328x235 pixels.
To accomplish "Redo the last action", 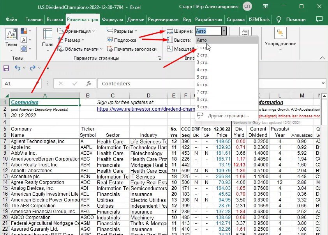I will coord(32,68).
